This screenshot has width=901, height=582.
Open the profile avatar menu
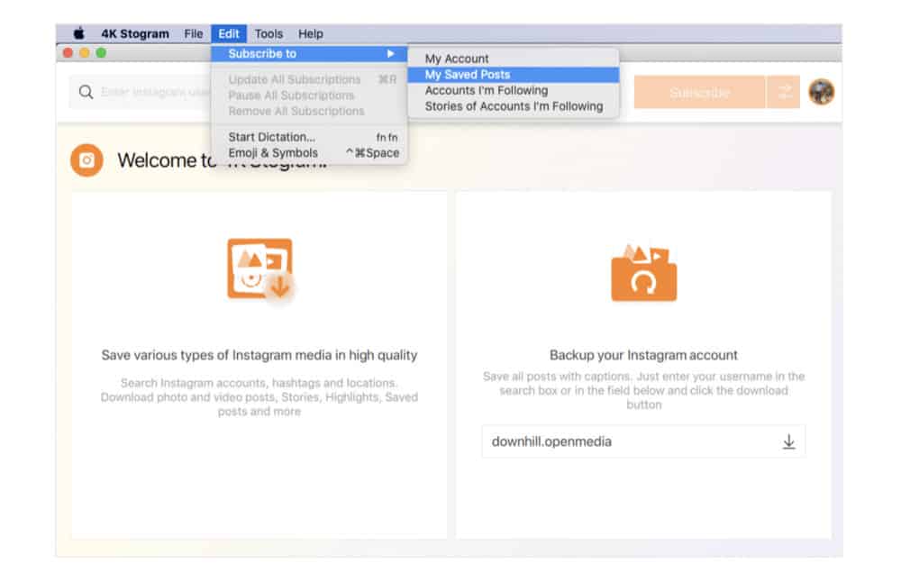click(x=822, y=92)
